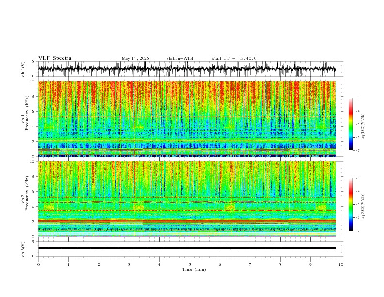Click the ch.3 flat voltage trace

(x=187, y=248)
